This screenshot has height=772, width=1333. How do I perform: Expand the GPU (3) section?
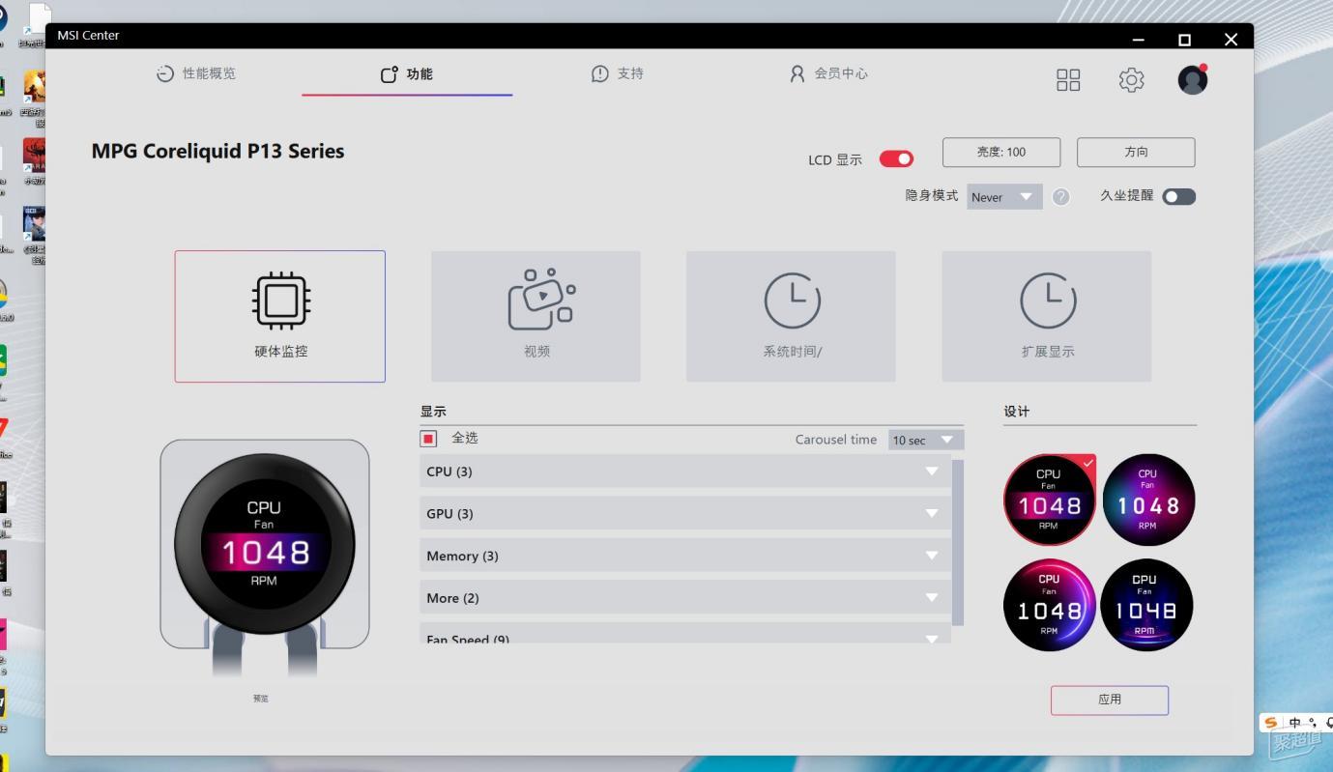click(x=685, y=513)
